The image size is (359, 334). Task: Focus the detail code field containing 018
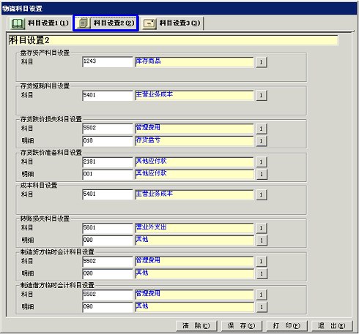(x=108, y=141)
